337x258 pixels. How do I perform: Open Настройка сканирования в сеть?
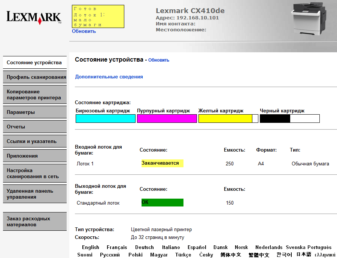[x=35, y=174]
